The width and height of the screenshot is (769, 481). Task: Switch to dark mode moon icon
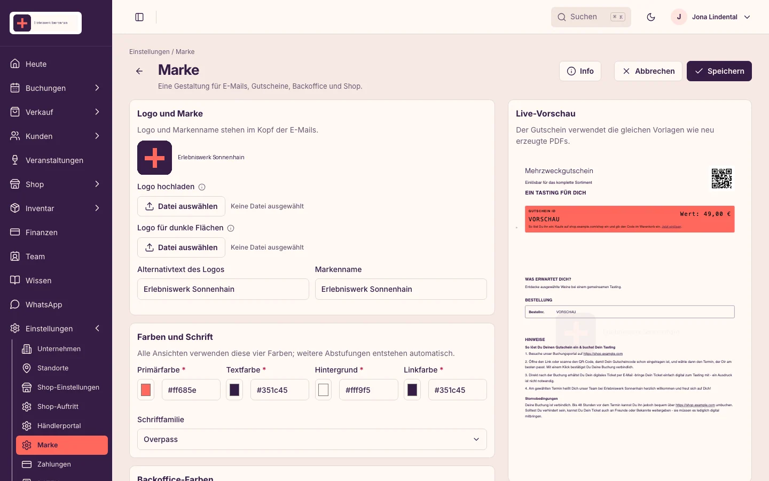[x=651, y=17]
